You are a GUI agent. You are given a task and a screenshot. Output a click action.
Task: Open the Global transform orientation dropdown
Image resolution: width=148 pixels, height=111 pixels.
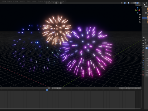tap(49, 3)
